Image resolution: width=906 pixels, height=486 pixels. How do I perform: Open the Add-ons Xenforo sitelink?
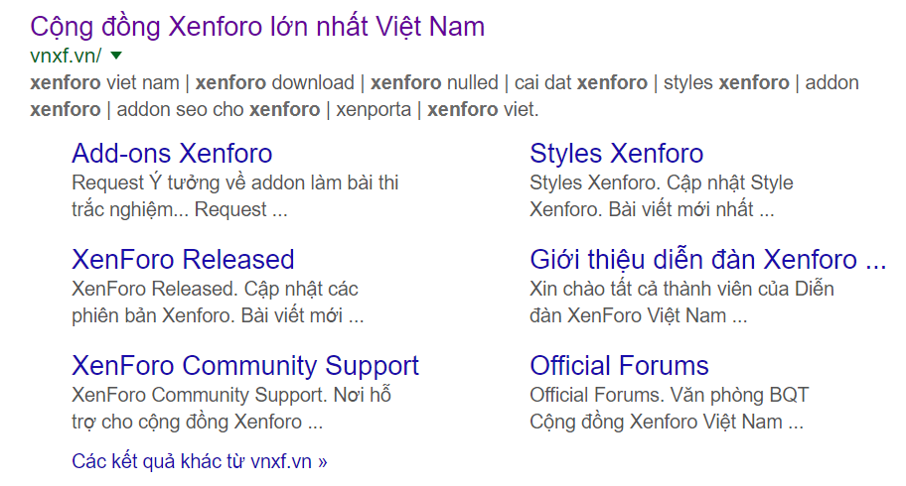point(172,154)
